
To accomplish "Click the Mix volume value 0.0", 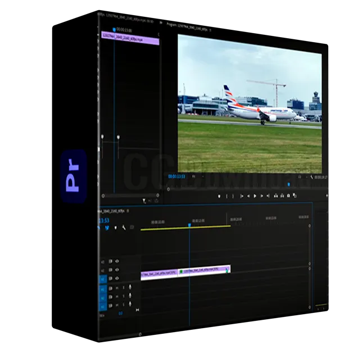I will pos(121,313).
